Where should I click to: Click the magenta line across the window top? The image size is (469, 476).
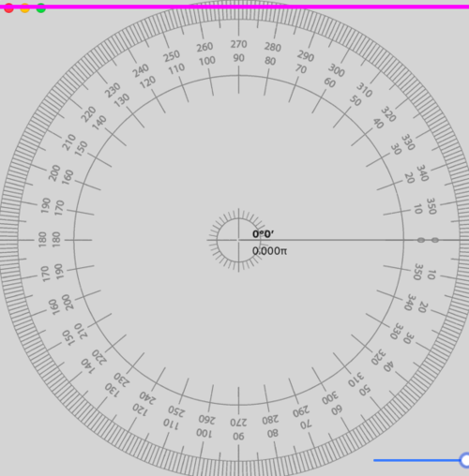[x=234, y=7]
